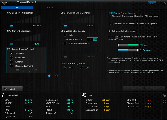Choose Manual Adjustment phase control
This screenshot has height=120, width=167.
point(11,66)
